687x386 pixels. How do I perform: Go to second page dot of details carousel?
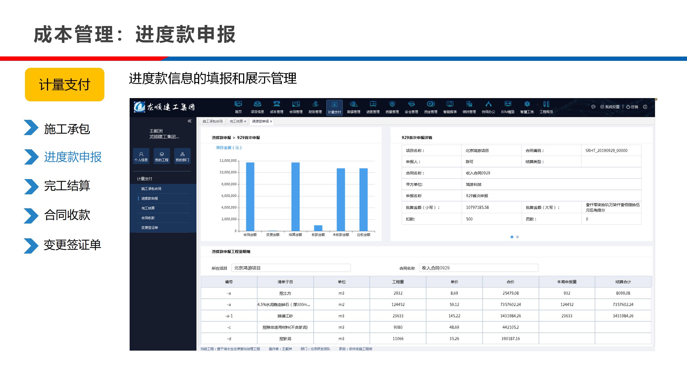[517, 237]
